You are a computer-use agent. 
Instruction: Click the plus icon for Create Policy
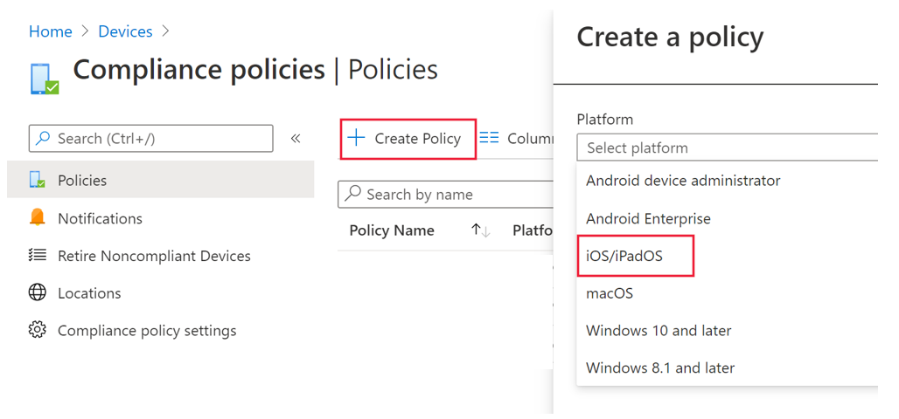pyautogui.click(x=357, y=138)
